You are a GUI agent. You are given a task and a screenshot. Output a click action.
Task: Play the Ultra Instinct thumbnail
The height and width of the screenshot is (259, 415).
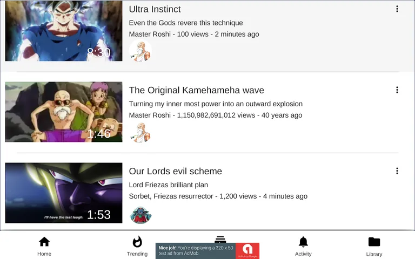64,31
